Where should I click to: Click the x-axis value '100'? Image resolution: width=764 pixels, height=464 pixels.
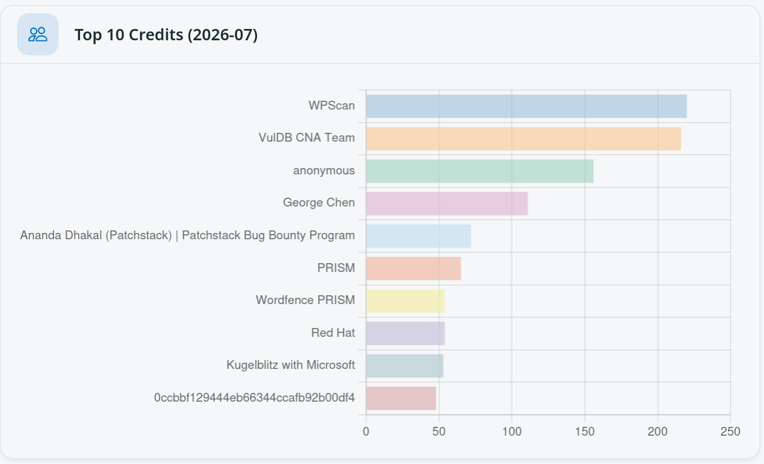pyautogui.click(x=511, y=432)
